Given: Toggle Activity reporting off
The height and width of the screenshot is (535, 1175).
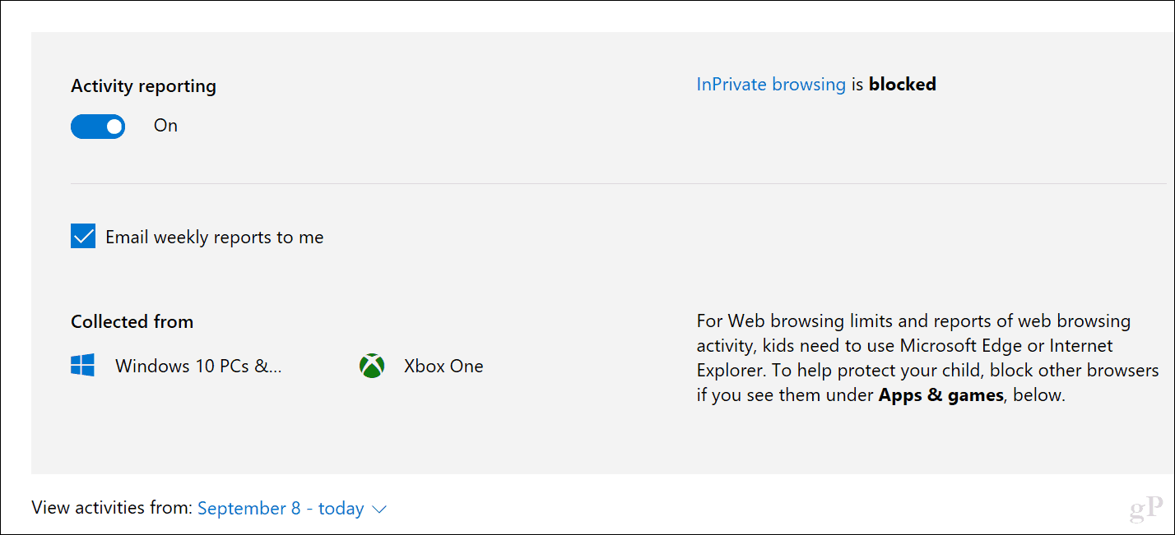Looking at the screenshot, I should pyautogui.click(x=98, y=126).
